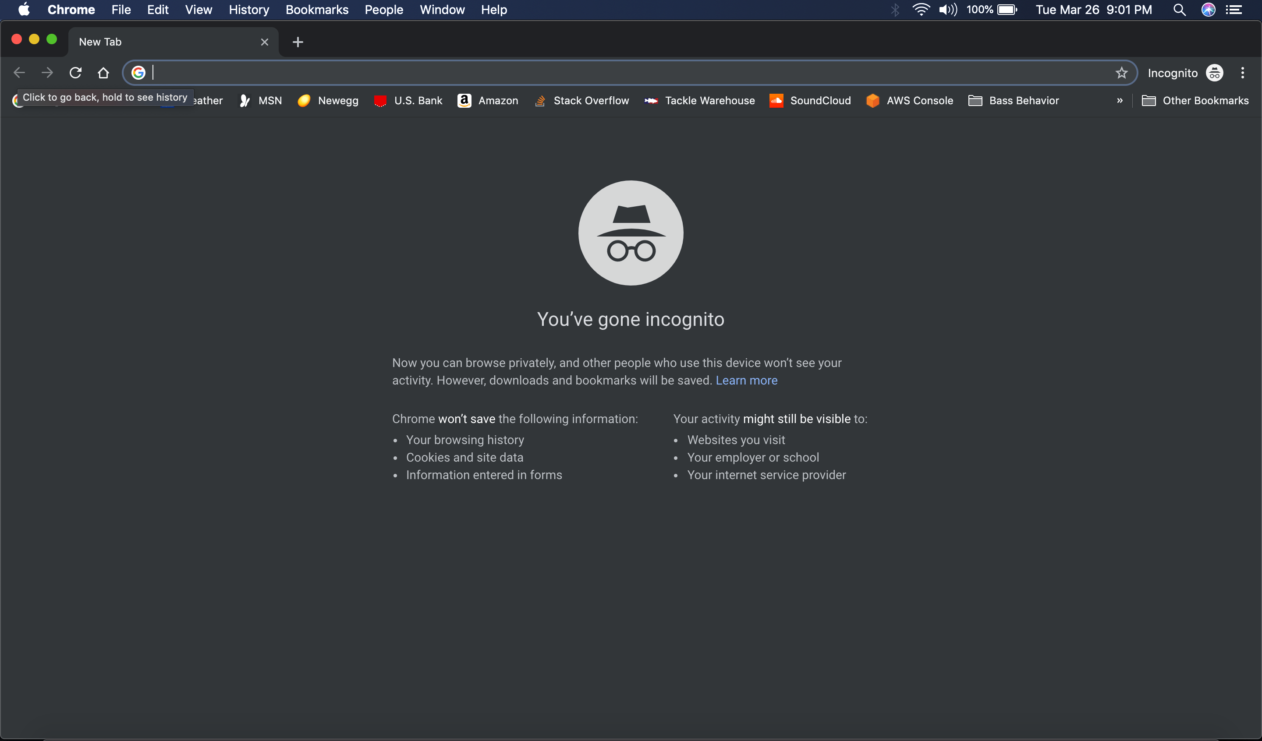Open the Tackle Warehouse bookmark

coord(700,101)
